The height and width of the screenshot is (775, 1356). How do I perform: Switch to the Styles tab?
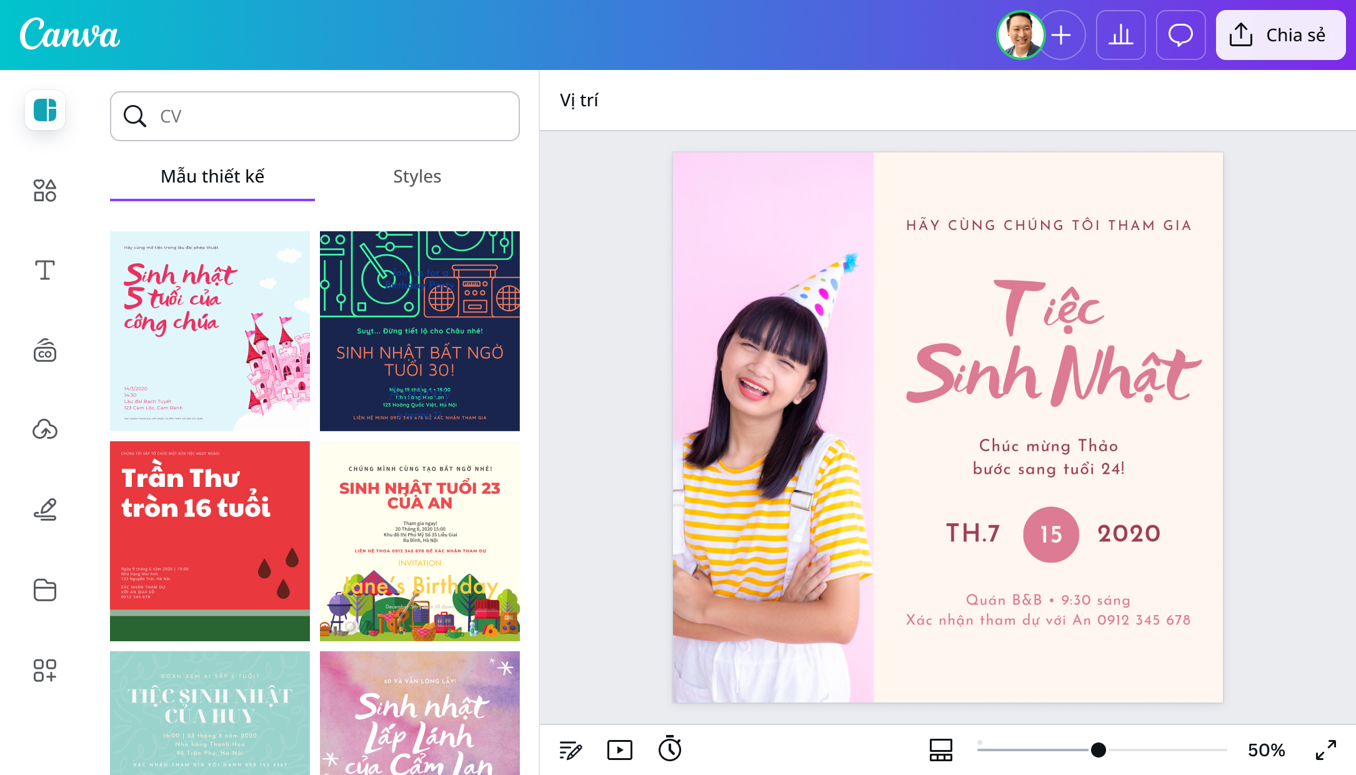417,177
